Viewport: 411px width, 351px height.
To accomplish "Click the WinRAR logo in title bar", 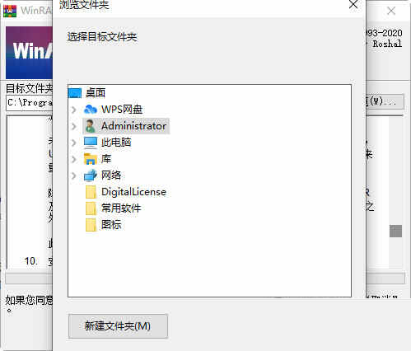I will tap(10, 11).
